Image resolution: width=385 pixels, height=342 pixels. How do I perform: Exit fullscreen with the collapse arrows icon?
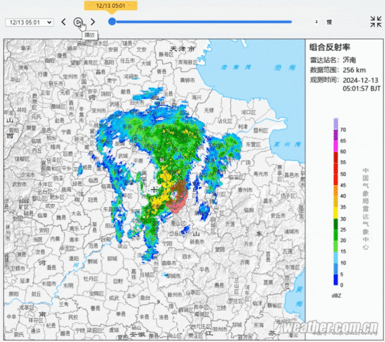tap(375, 22)
